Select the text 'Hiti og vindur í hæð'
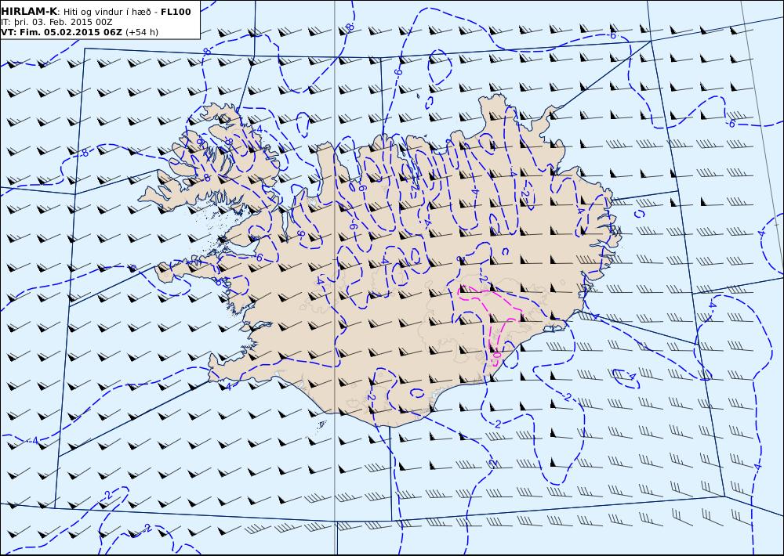This screenshot has width=784, height=556. point(107,12)
